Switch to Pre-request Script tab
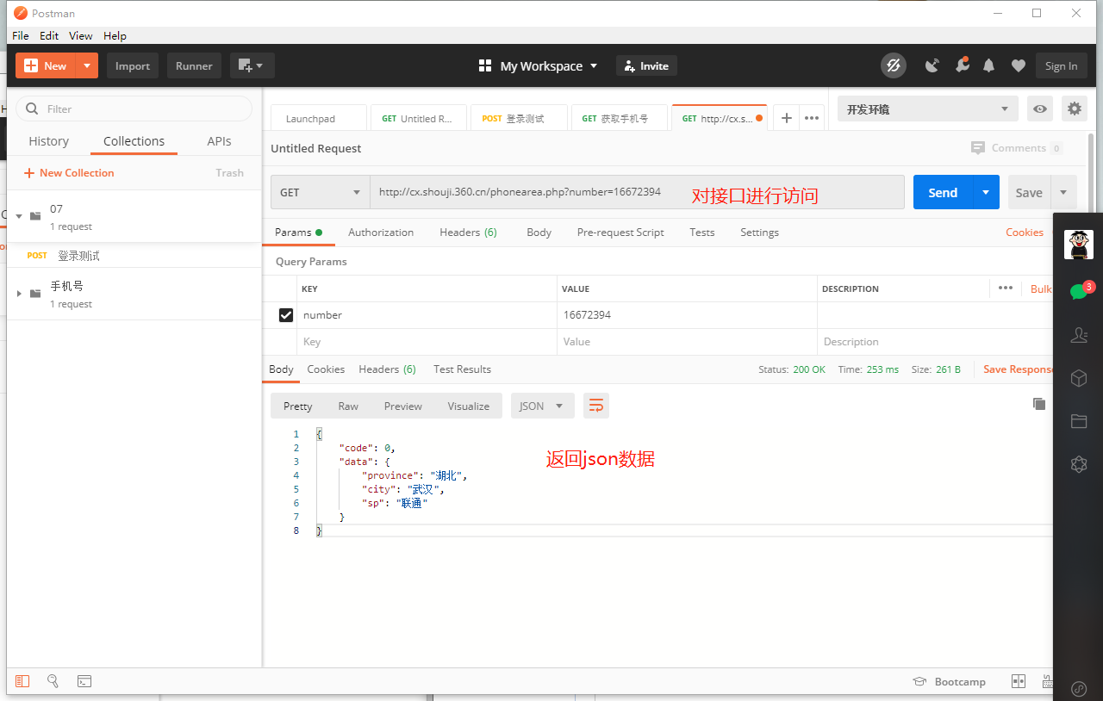 pyautogui.click(x=620, y=232)
